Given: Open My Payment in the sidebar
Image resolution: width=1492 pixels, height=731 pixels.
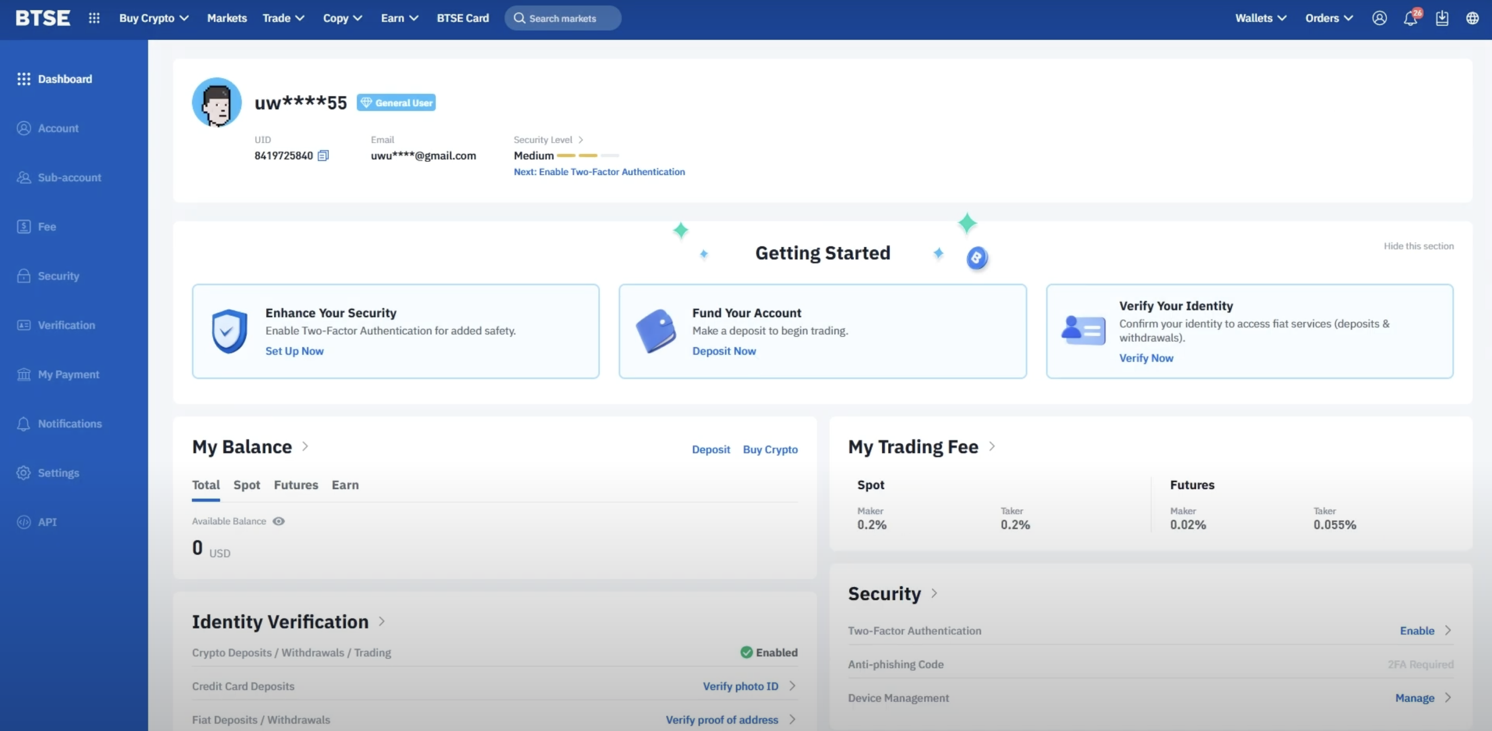Looking at the screenshot, I should pos(68,374).
